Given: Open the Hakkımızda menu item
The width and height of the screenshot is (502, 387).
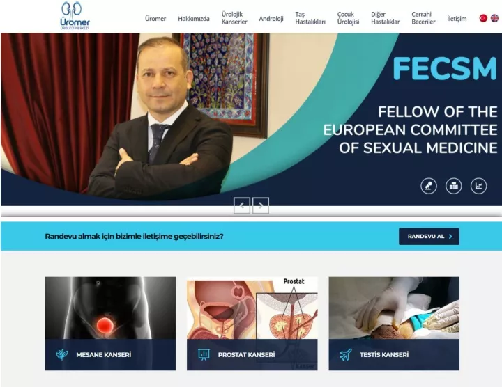Looking at the screenshot, I should coord(194,19).
